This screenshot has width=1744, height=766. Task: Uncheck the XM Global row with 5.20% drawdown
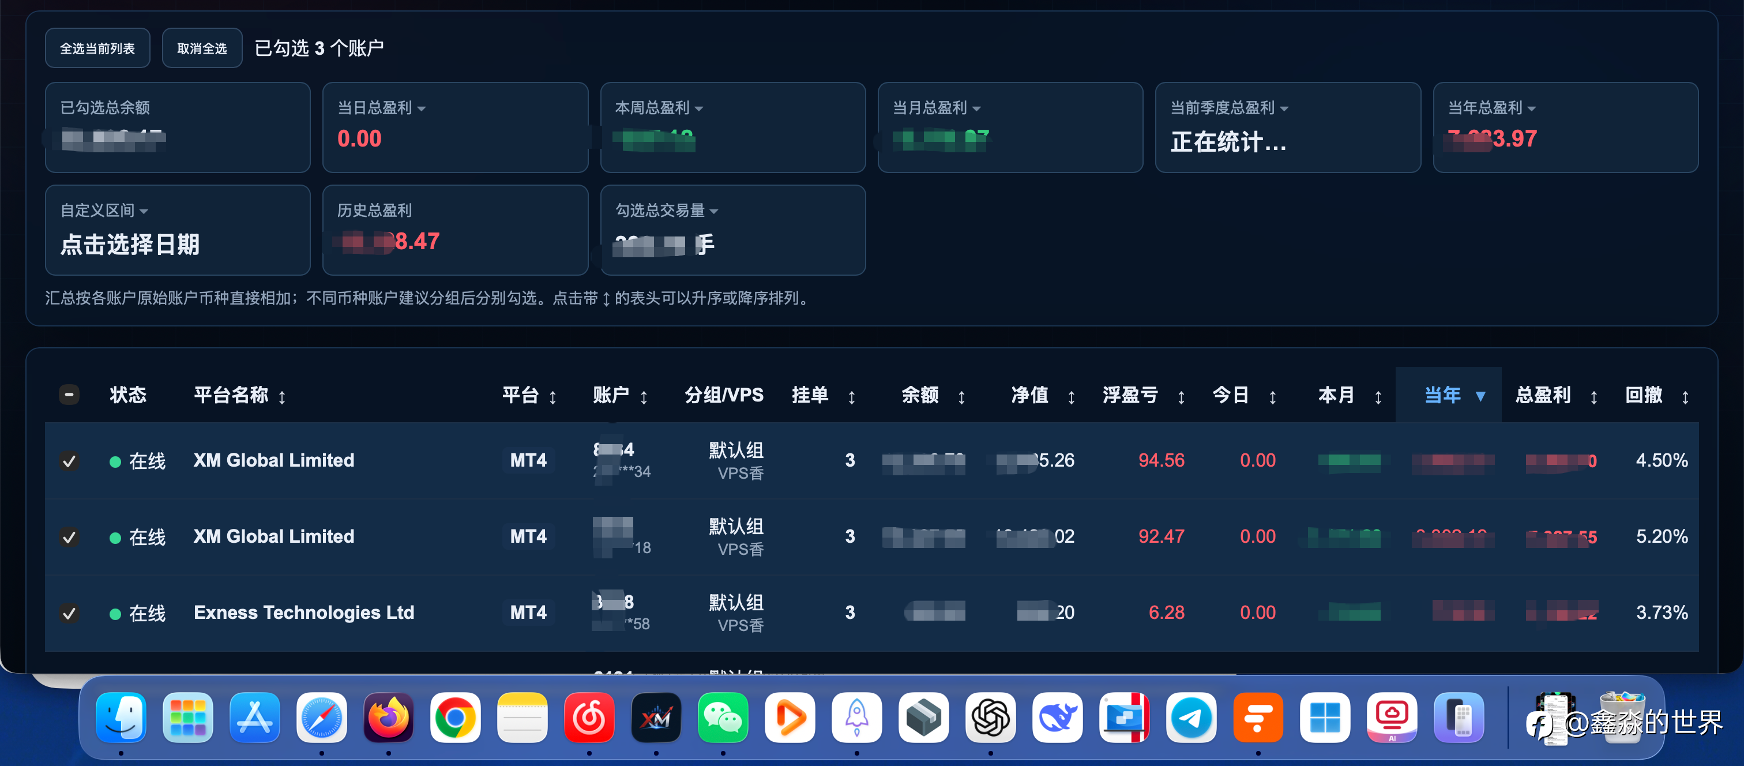click(69, 537)
